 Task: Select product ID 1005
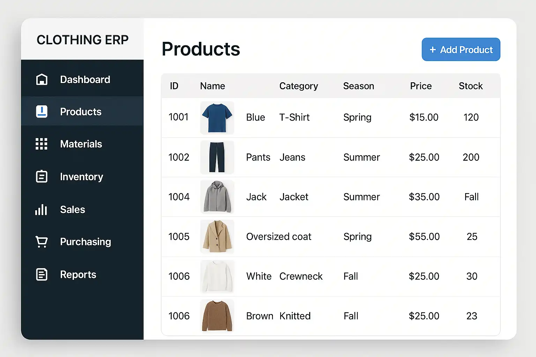(179, 236)
